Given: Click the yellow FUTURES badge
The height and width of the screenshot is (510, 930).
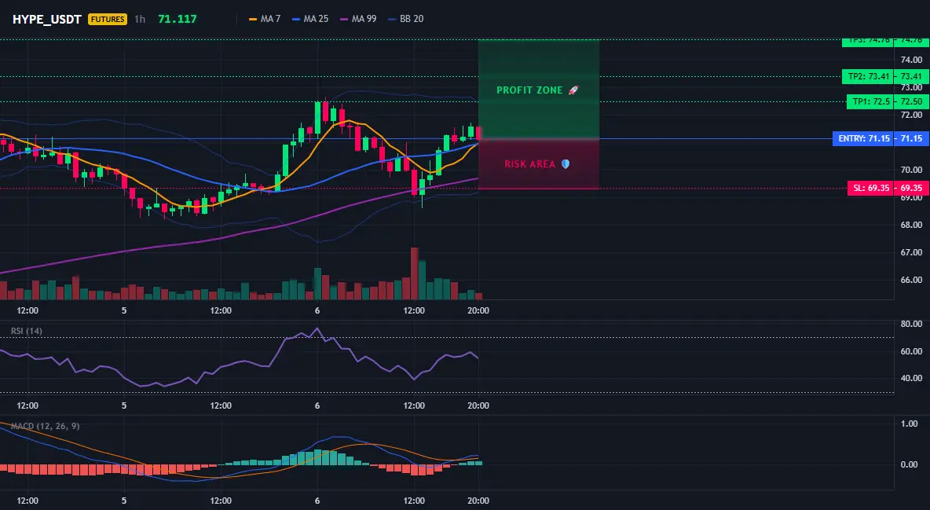Looking at the screenshot, I should pos(108,19).
